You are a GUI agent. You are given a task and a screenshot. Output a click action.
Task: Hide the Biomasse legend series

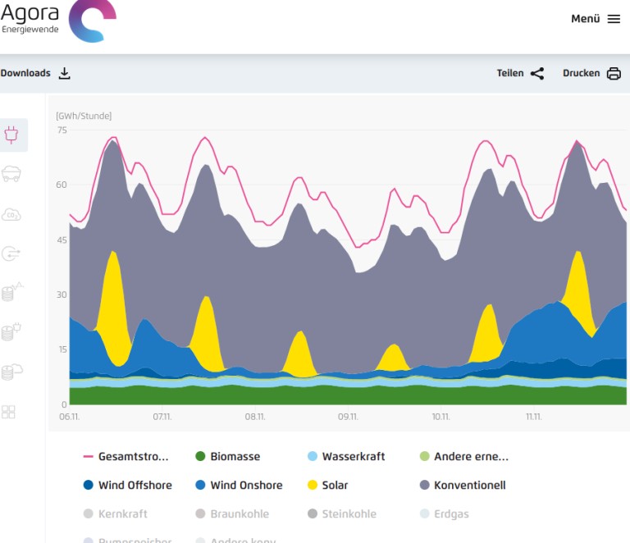click(x=227, y=457)
